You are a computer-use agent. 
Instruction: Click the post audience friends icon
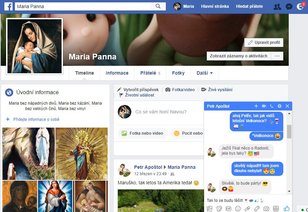172,174
